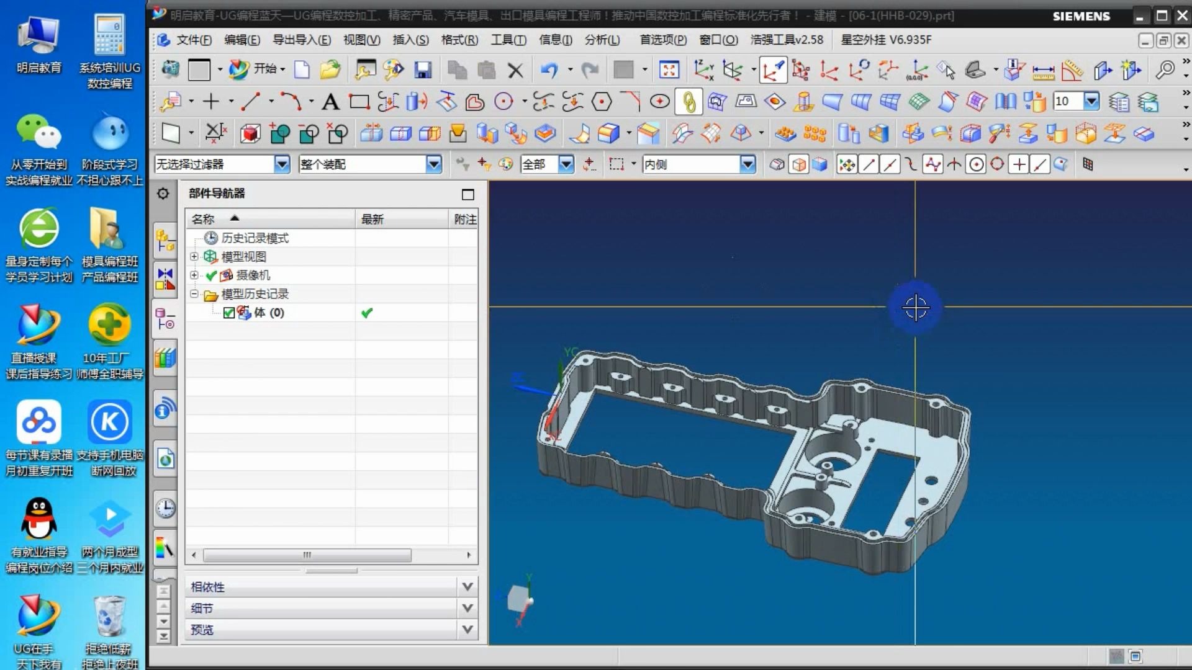The width and height of the screenshot is (1192, 670).
Task: Click the Unite boolean icon
Action: point(279,133)
